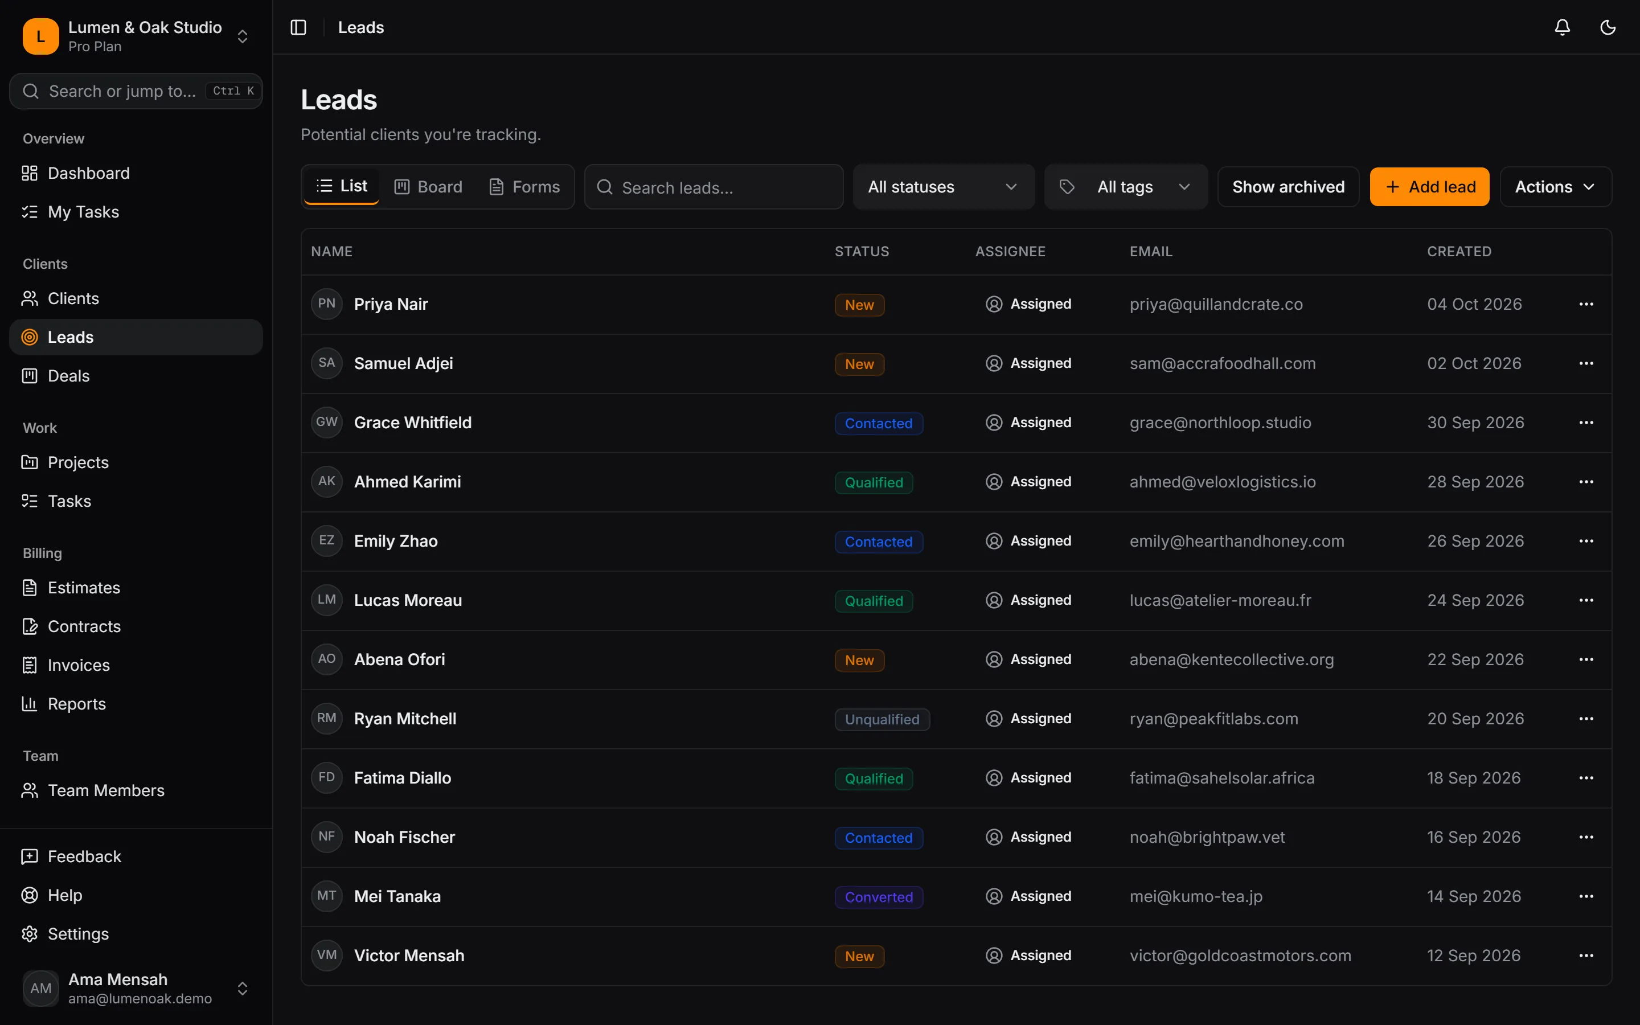Expand the workspace switcher chevron
Screen dimensions: 1640x1025
point(242,36)
